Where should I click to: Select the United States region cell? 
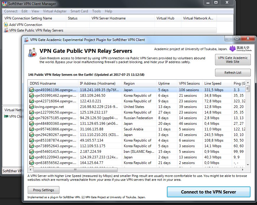pos(134,107)
